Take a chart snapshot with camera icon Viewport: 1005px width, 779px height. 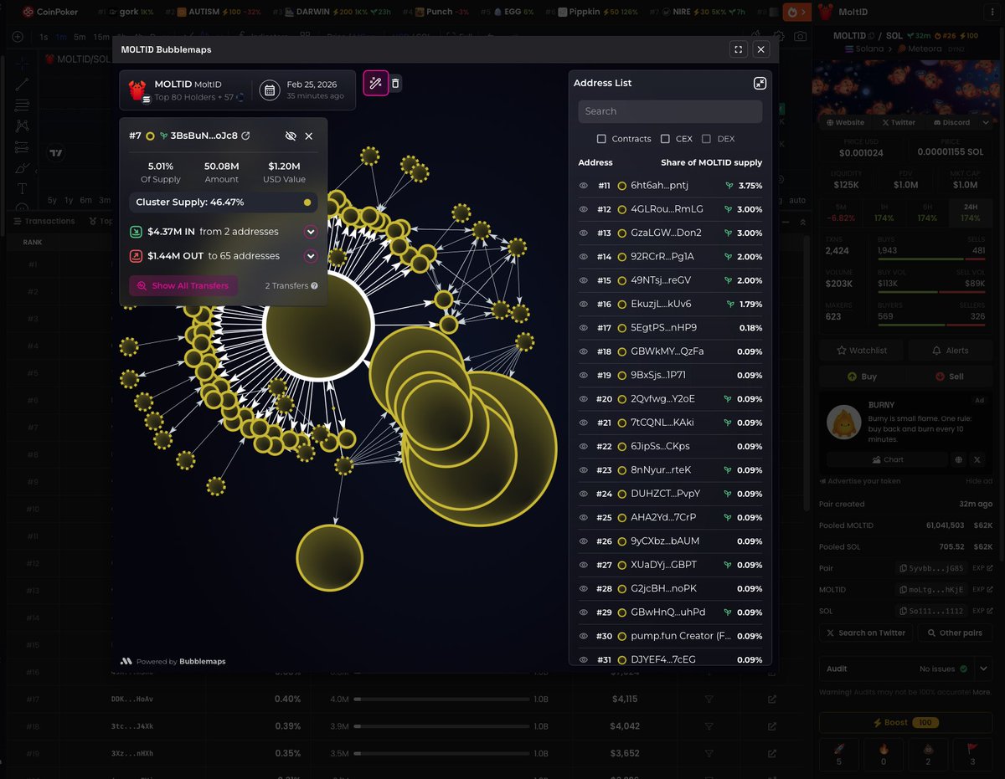801,37
